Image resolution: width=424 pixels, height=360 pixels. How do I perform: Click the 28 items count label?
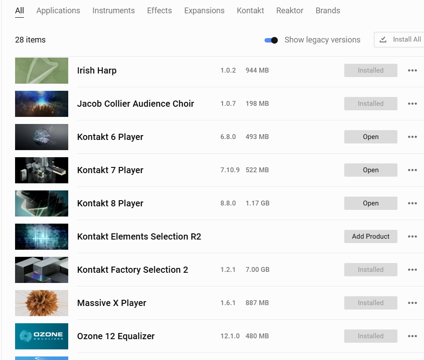coord(30,40)
